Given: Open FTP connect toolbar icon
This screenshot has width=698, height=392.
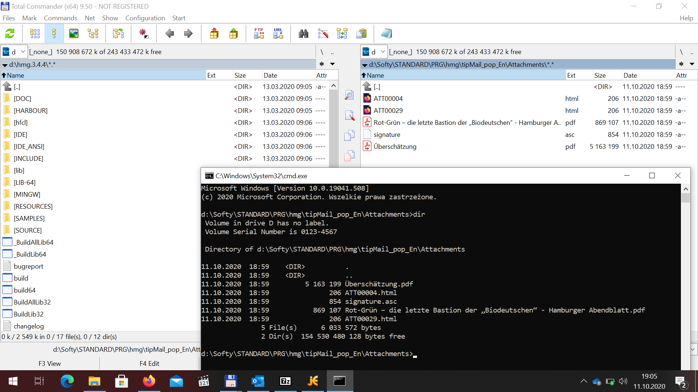Looking at the screenshot, I should point(259,34).
